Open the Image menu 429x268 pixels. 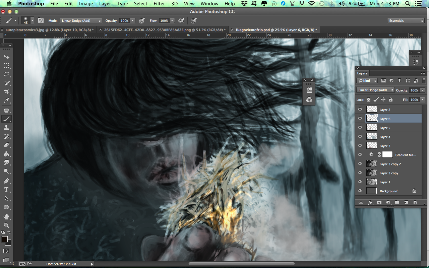point(86,4)
